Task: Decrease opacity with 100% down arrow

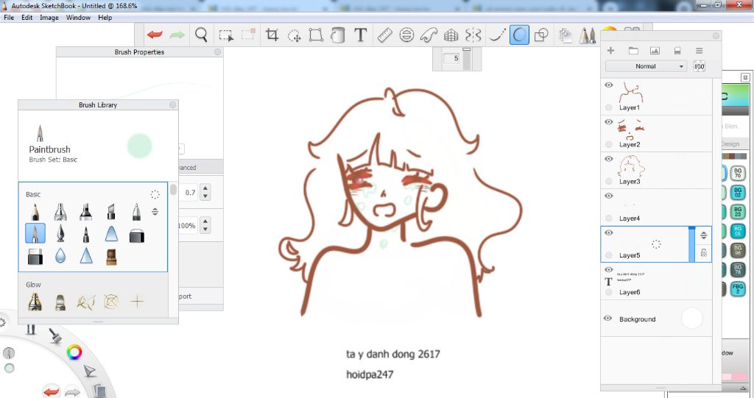Action: (x=206, y=230)
